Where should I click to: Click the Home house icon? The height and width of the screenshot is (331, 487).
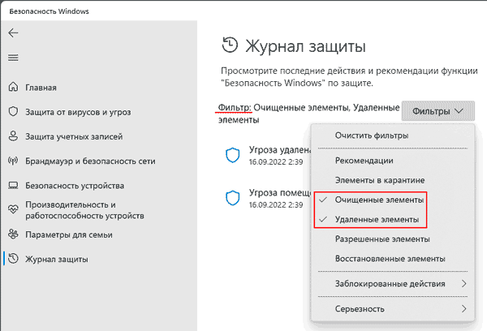point(13,87)
